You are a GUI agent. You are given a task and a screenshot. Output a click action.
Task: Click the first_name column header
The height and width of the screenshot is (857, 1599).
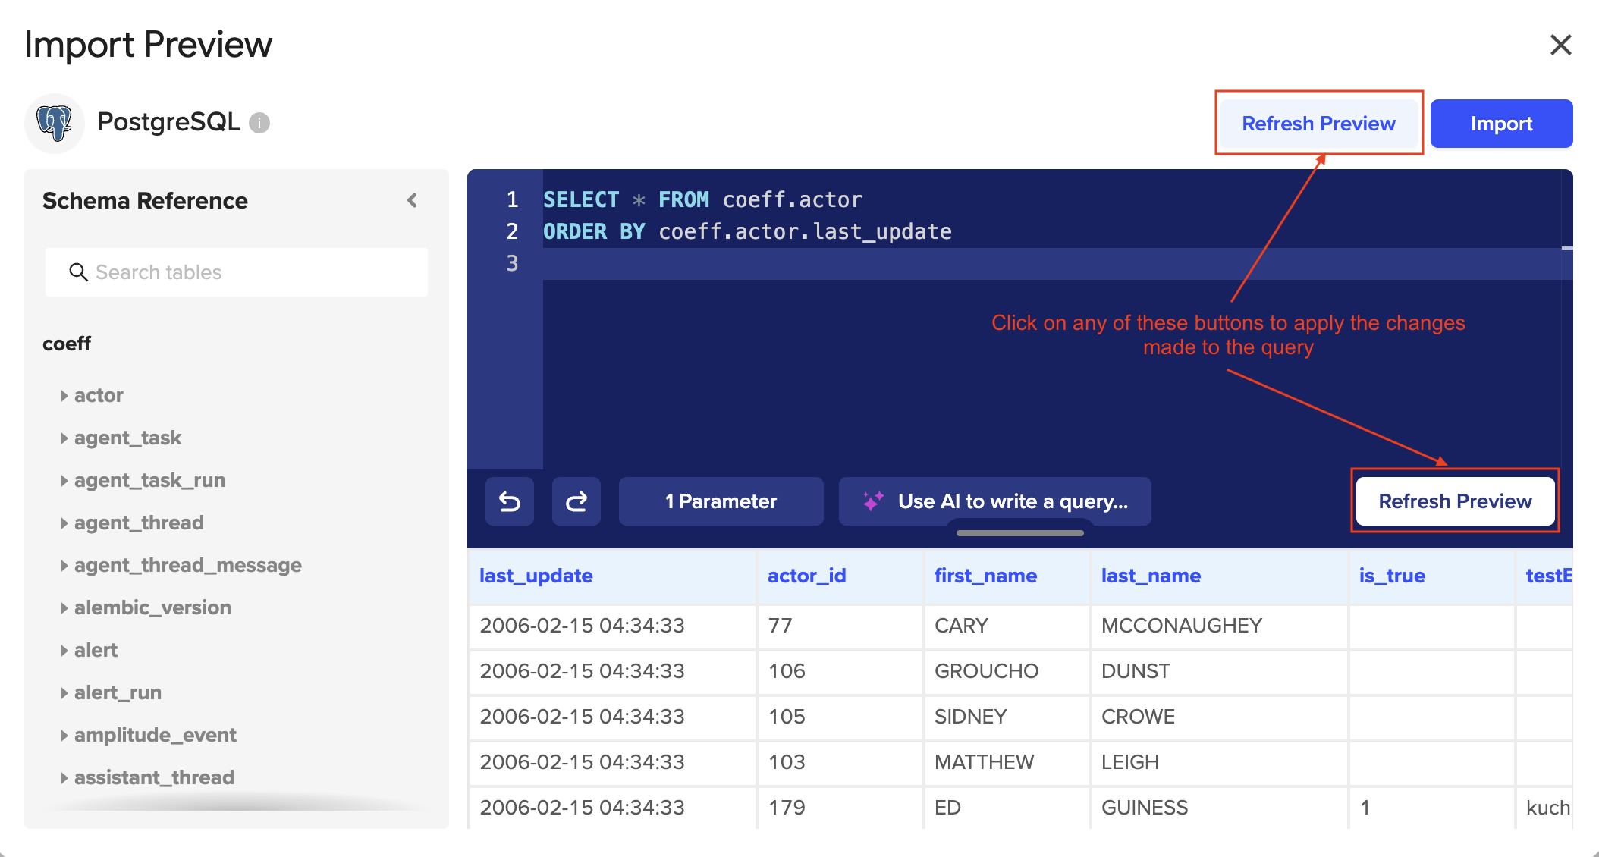(x=985, y=576)
